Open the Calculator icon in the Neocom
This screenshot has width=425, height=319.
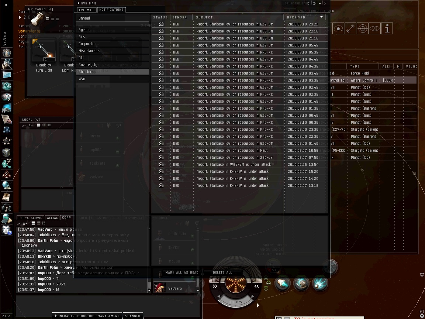click(7, 219)
